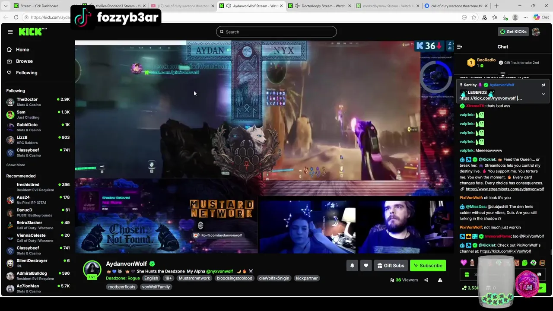The image size is (553, 311).
Task: Open new browser tab plus button
Action: pyautogui.click(x=496, y=6)
